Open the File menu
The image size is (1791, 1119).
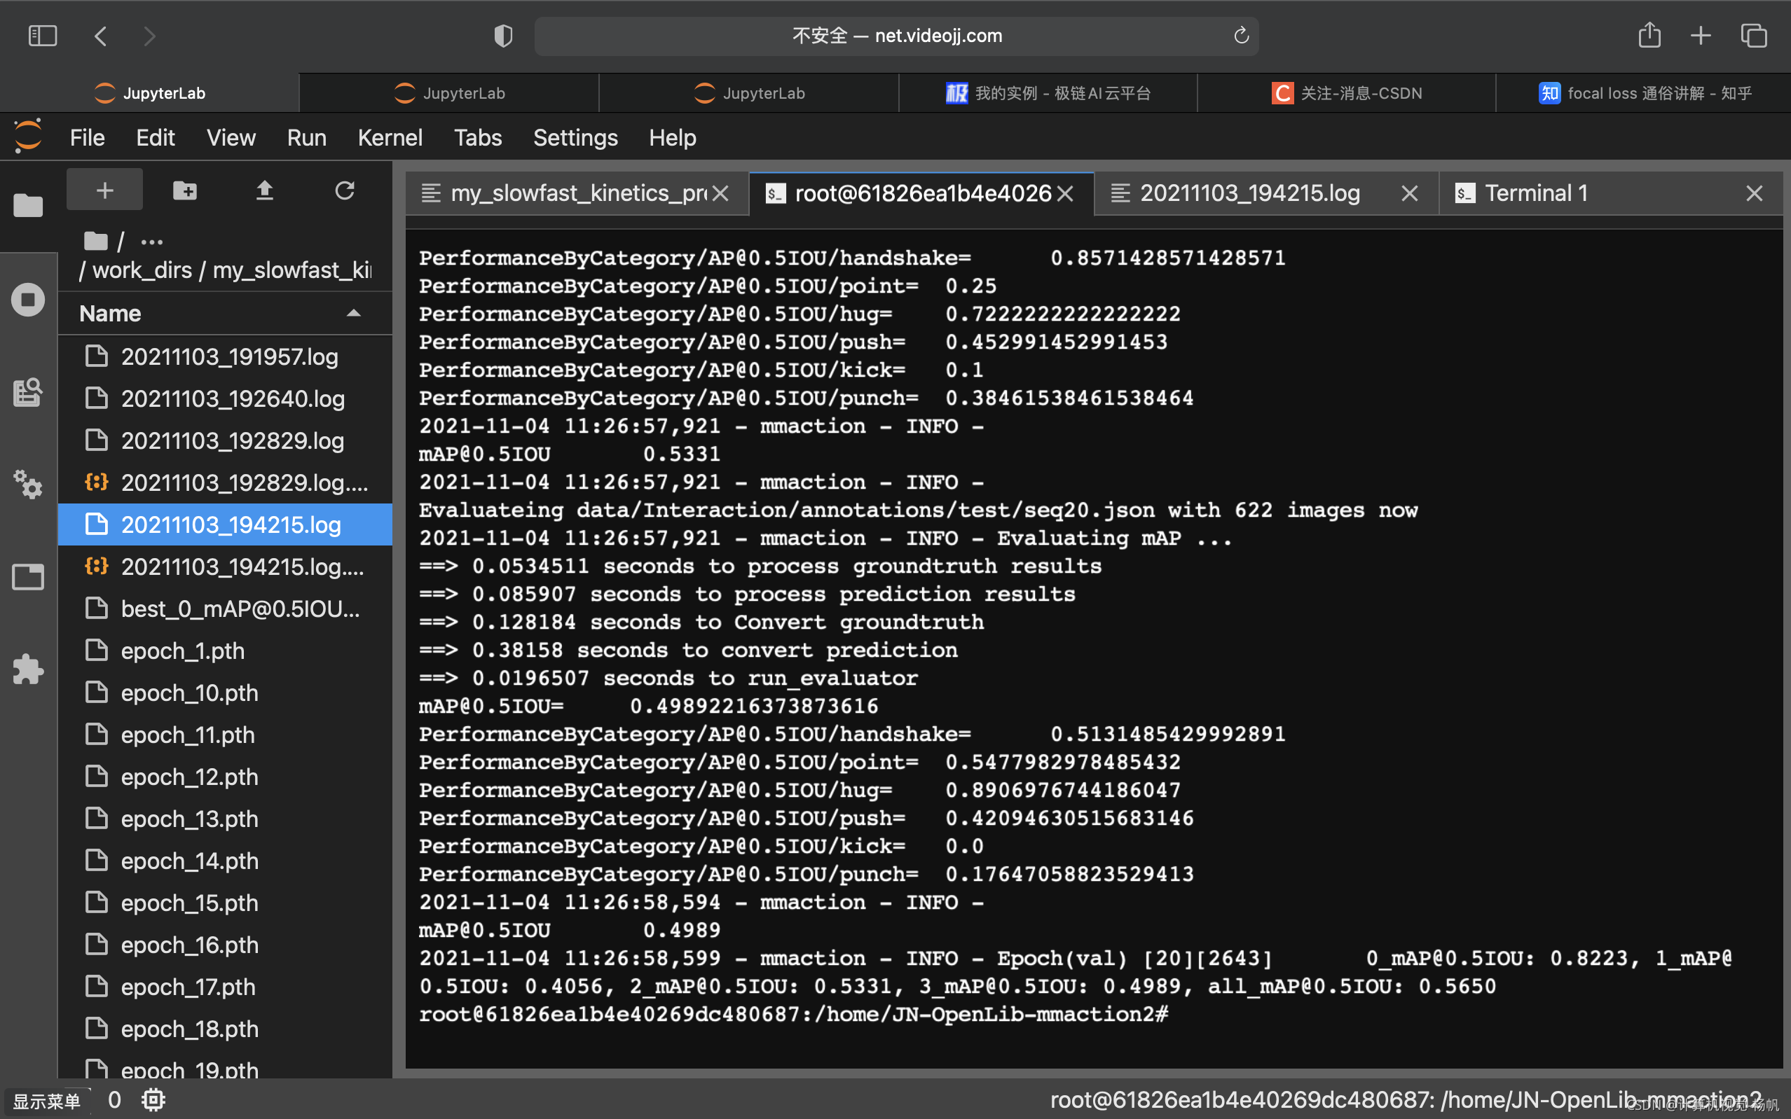coord(87,138)
